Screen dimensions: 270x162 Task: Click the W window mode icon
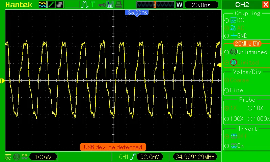(179, 5)
